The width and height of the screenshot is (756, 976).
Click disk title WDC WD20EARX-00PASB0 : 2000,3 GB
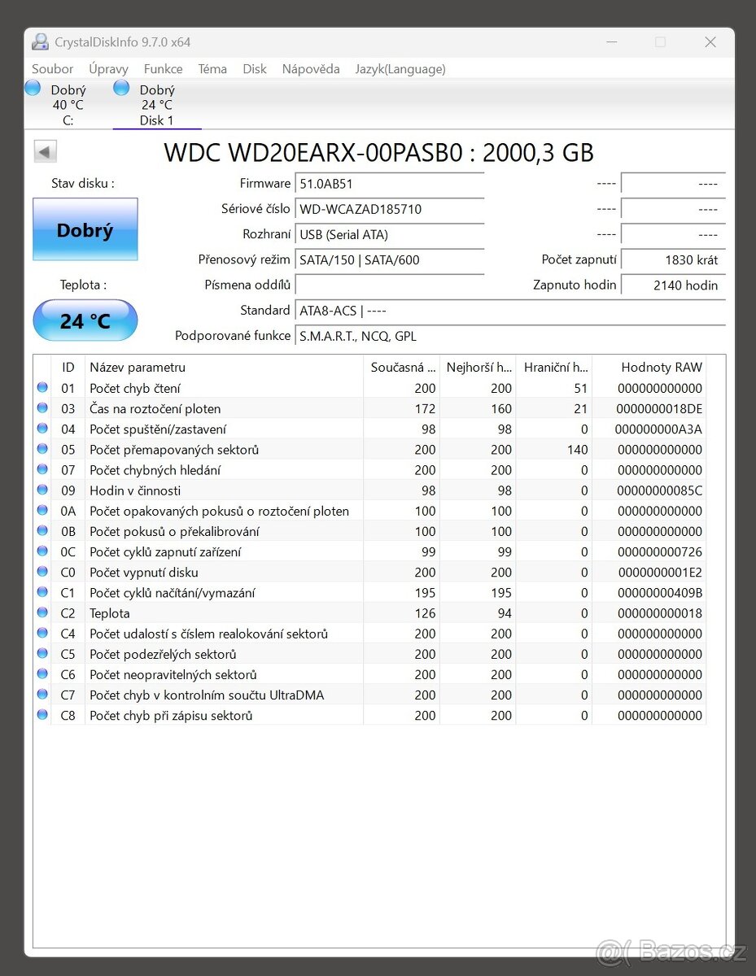378,152
